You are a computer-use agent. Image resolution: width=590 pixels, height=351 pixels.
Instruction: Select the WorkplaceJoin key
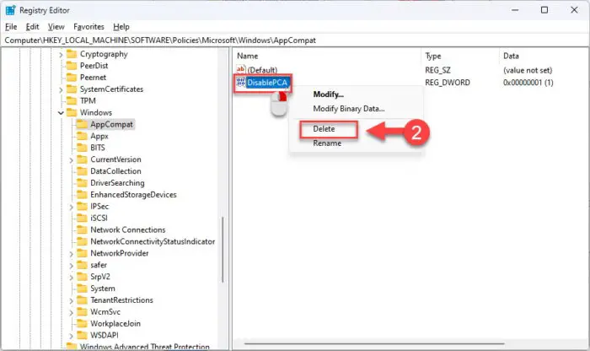tap(115, 323)
